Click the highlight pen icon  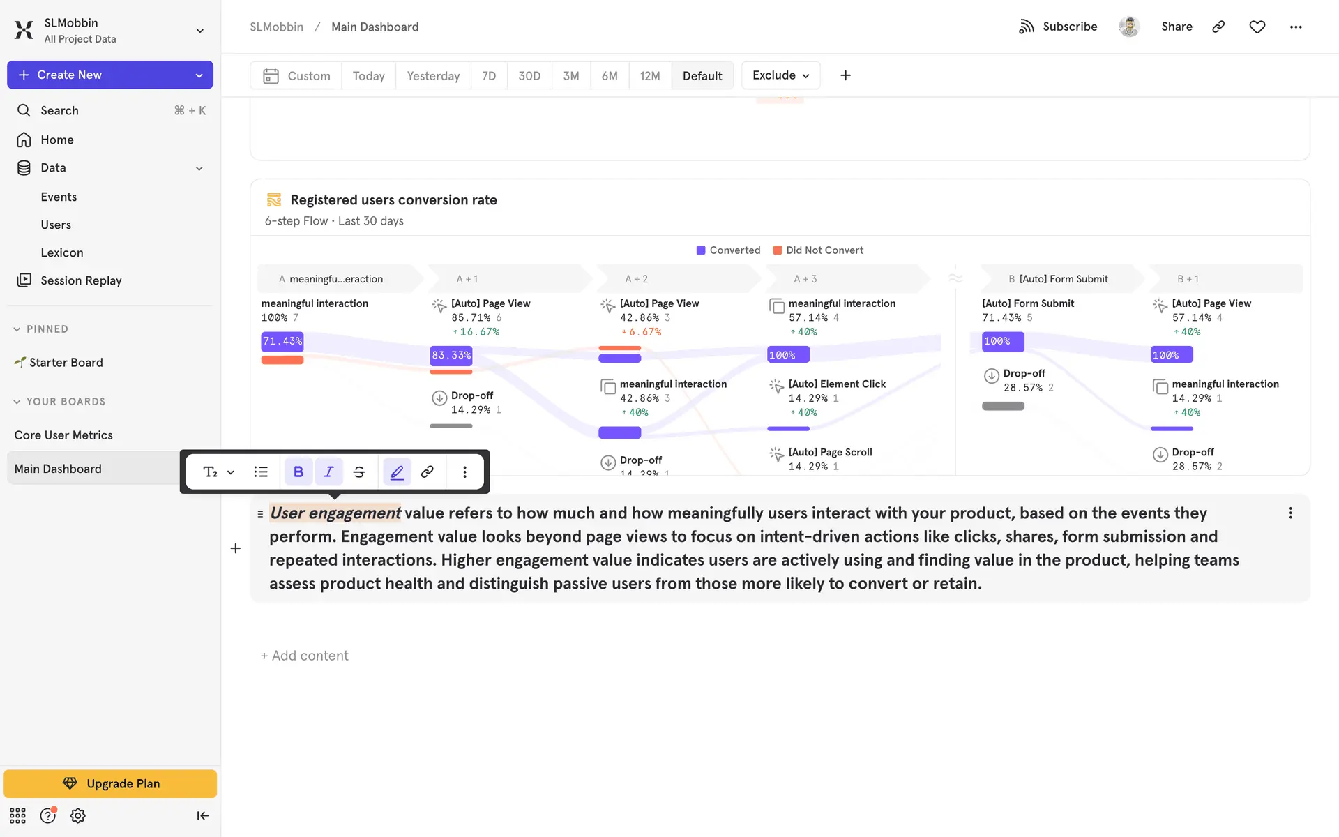[x=397, y=472]
